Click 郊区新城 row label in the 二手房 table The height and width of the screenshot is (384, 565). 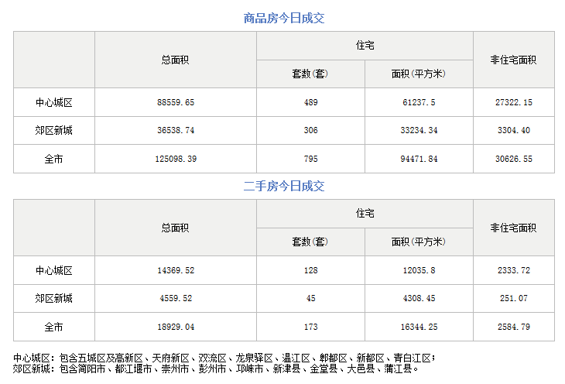click(x=54, y=298)
